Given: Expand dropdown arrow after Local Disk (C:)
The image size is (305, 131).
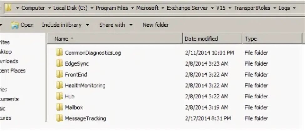Looking at the screenshot, I should 91,8.
